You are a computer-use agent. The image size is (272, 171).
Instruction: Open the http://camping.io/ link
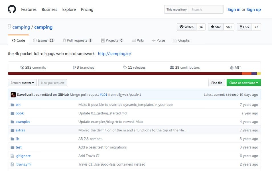(x=115, y=54)
